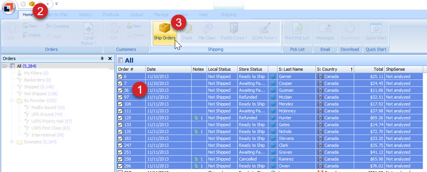Click New in the Orders group
The image size is (427, 172).
pyautogui.click(x=30, y=26)
